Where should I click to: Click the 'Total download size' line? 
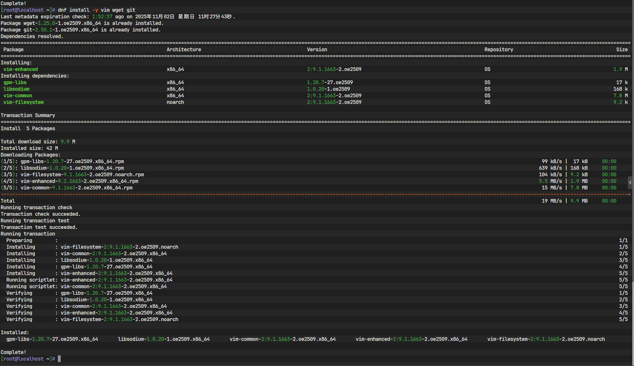(38, 142)
